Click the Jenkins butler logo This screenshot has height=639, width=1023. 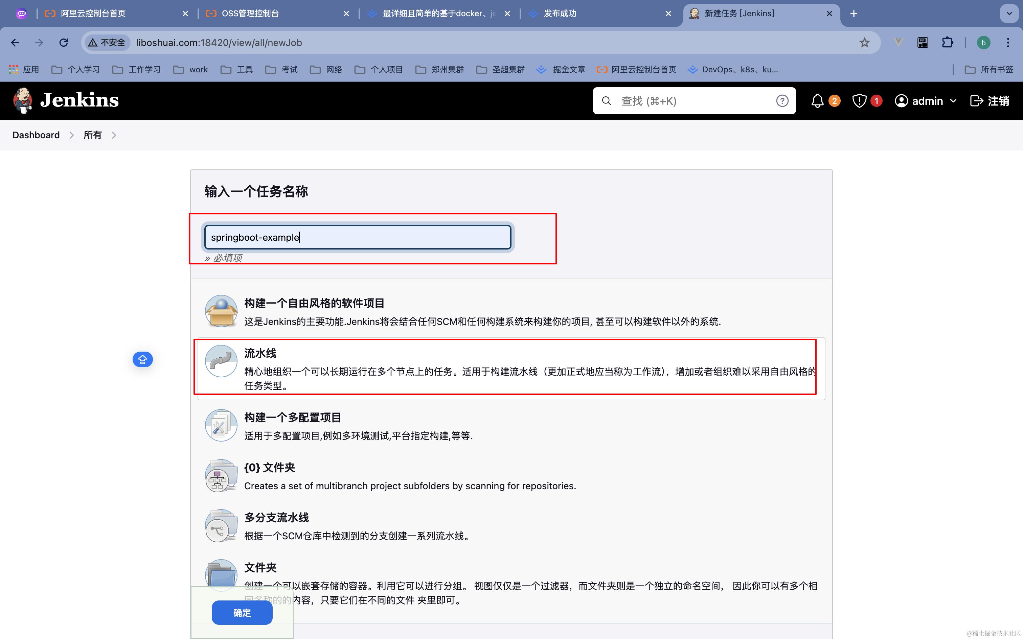click(x=23, y=101)
